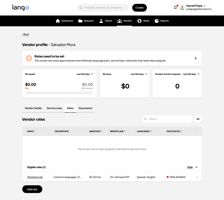
Task: Open the vendor rates filter icon
Action: (198, 119)
